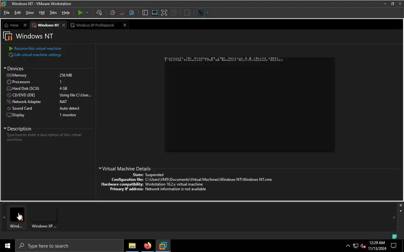
Task: Enter full screen mode toolbar icon
Action: pos(164,13)
